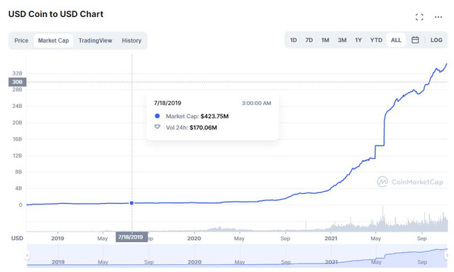Set chart range to 1D
The width and height of the screenshot is (454, 272).
pyautogui.click(x=293, y=40)
